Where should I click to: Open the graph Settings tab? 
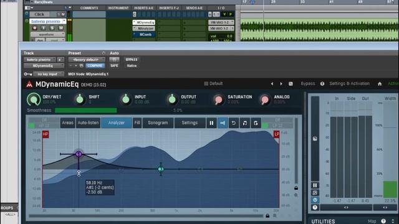tap(190, 123)
